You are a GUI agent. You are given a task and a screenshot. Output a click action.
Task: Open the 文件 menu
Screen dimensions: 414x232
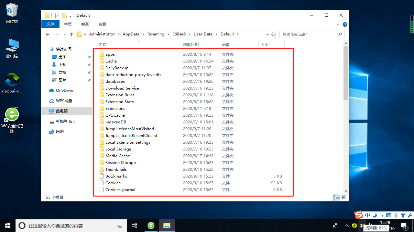pos(50,24)
